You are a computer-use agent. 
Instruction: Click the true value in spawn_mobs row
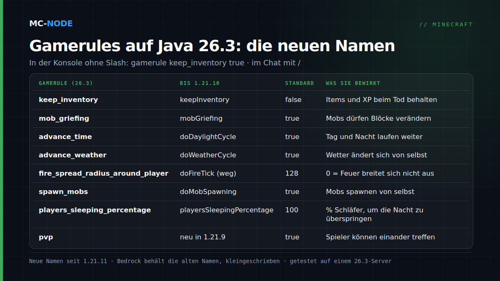[292, 191]
